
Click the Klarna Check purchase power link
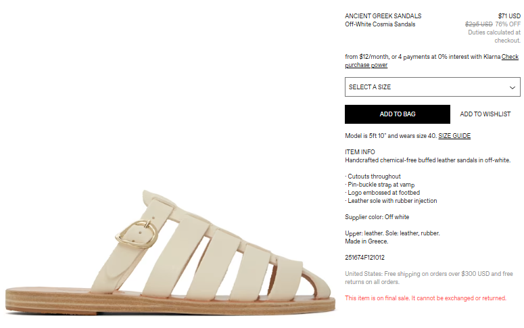(x=432, y=61)
